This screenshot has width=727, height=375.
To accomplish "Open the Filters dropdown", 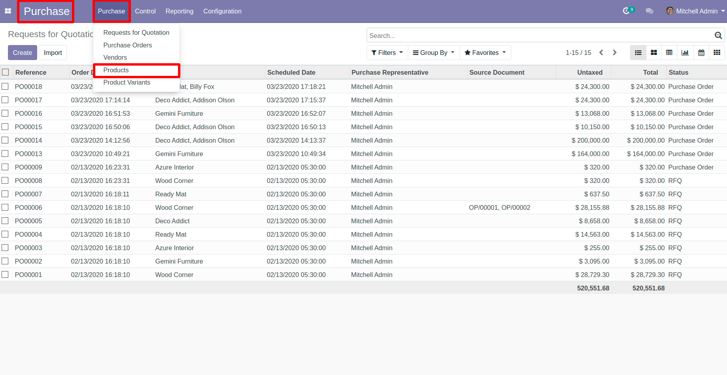I will point(387,53).
